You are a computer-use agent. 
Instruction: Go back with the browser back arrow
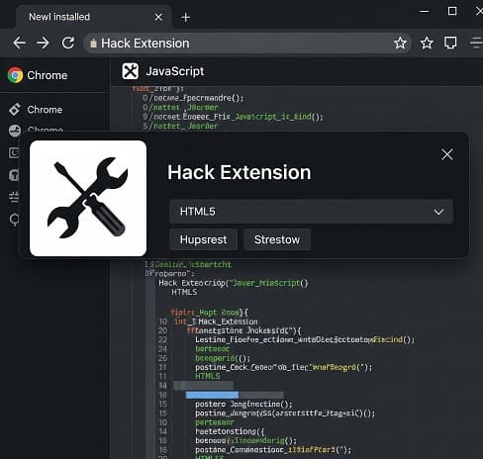(x=19, y=43)
